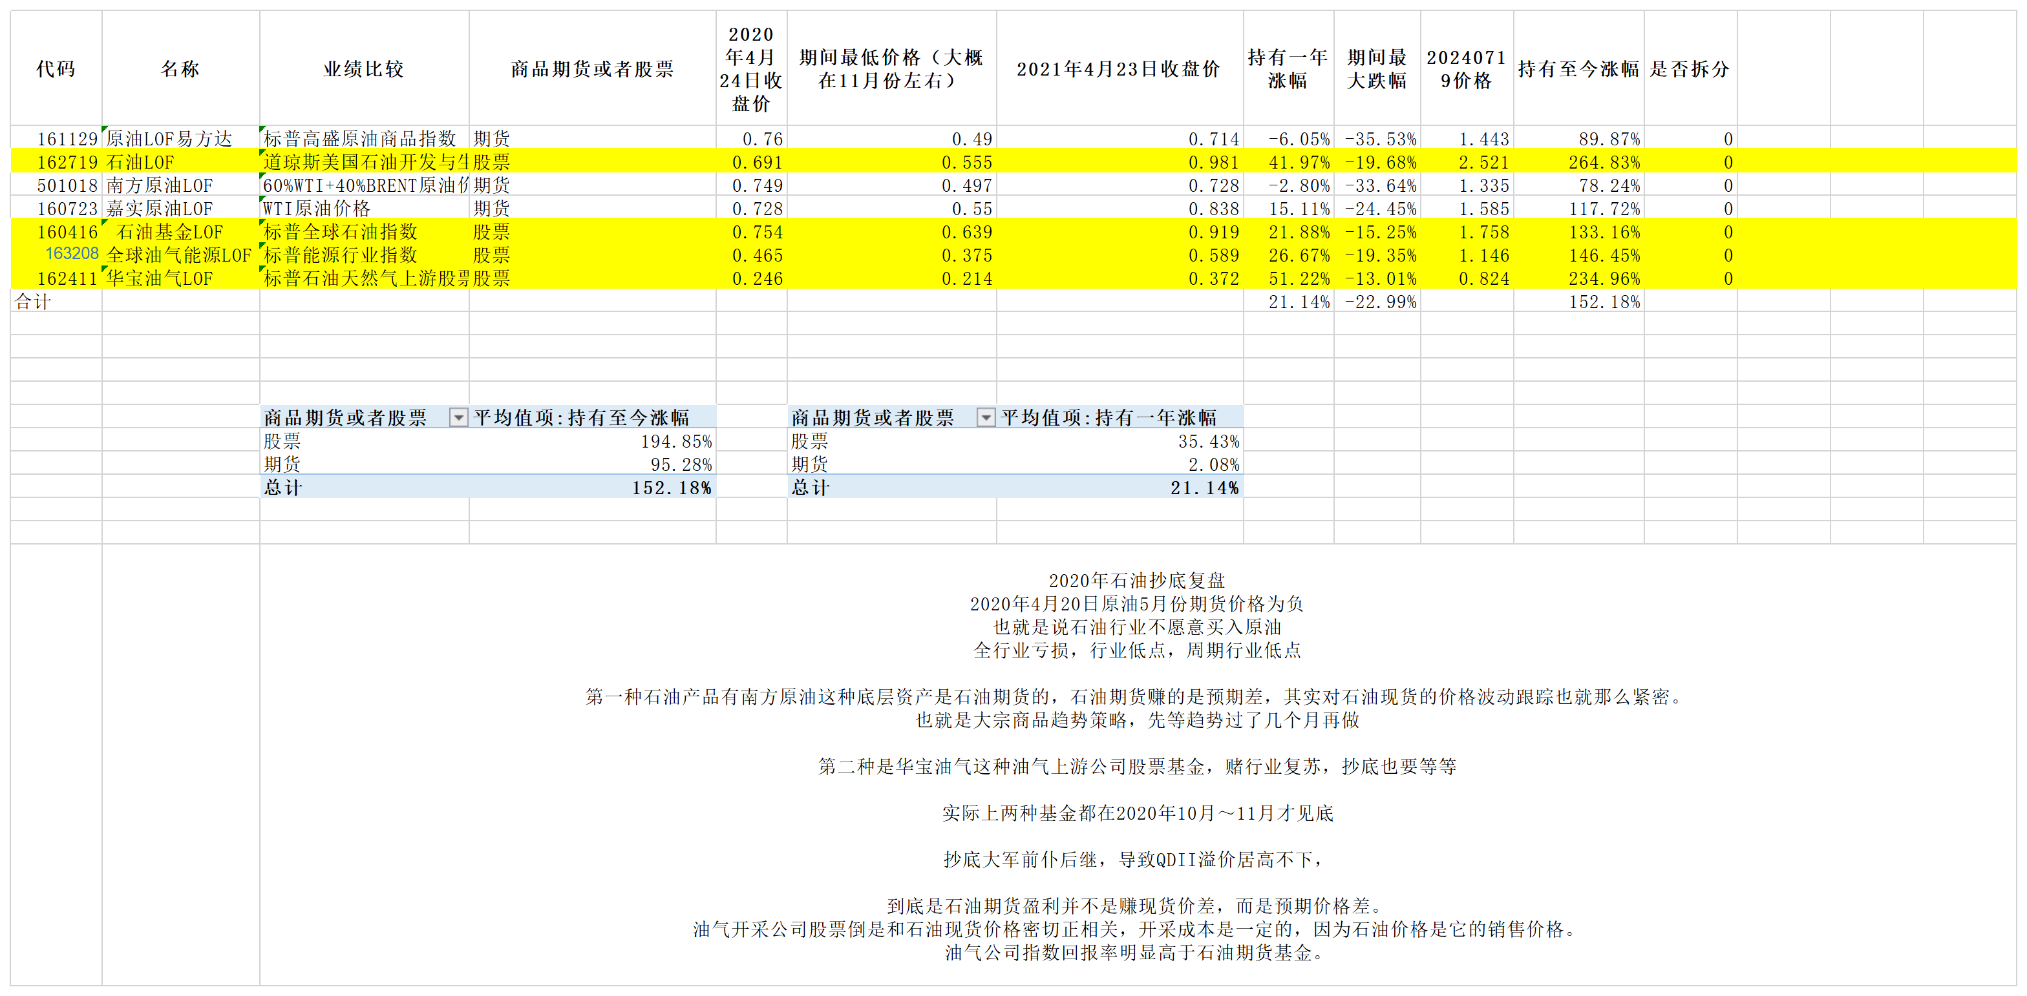This screenshot has width=2027, height=996.
Task: Click the 152.18% total in the 合计 row
Action: tap(1604, 302)
